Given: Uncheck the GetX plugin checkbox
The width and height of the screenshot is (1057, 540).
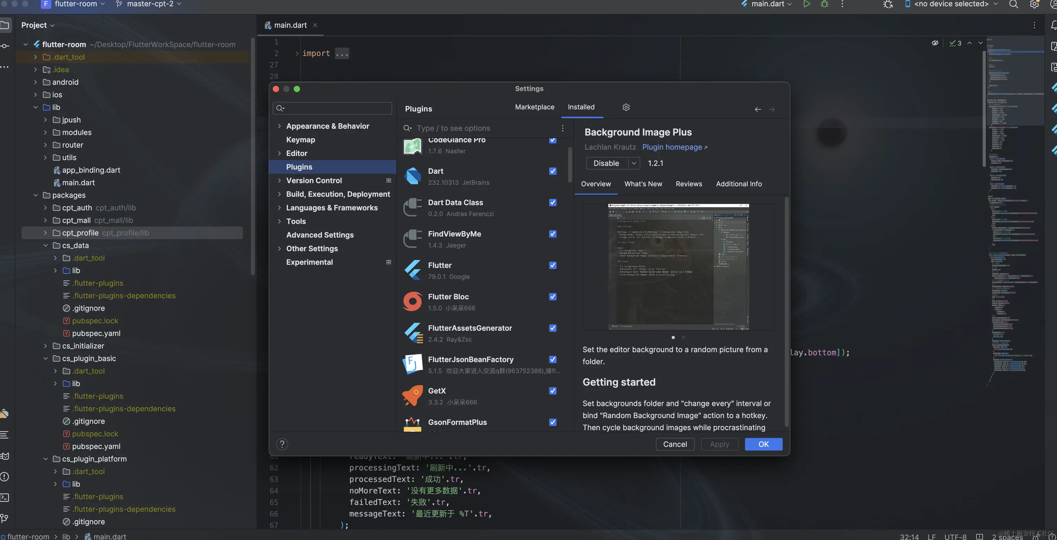Looking at the screenshot, I should pyautogui.click(x=553, y=391).
